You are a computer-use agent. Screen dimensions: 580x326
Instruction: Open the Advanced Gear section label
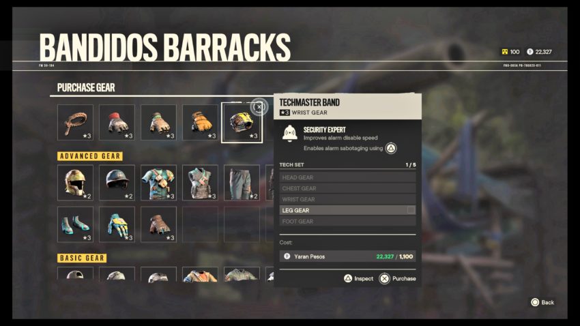90,156
